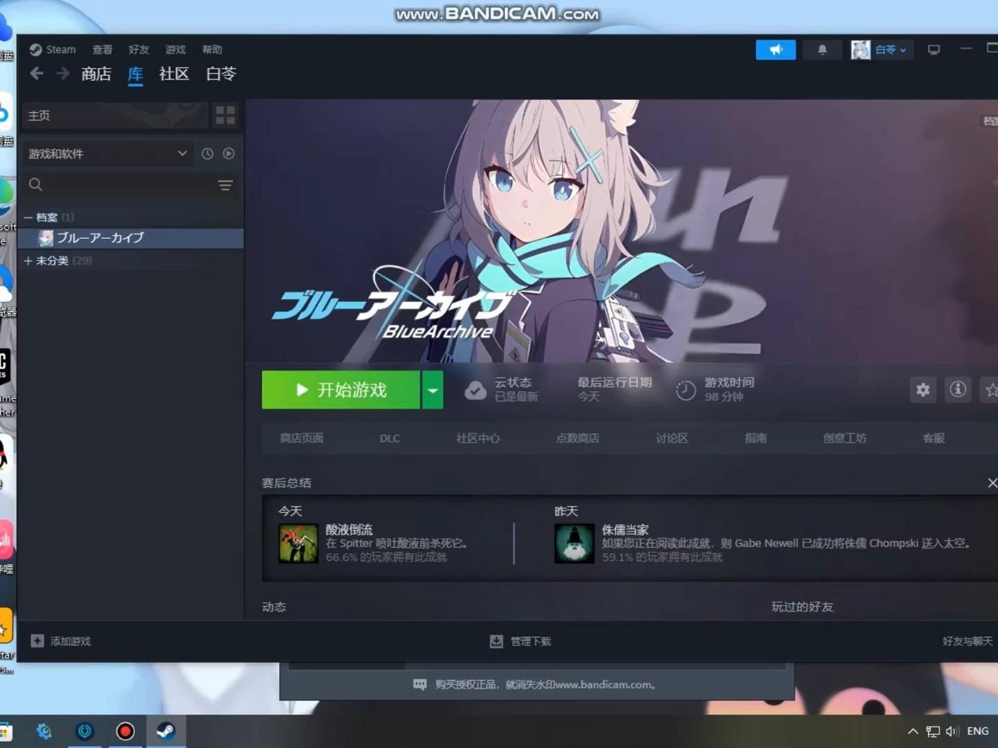This screenshot has width=998, height=748.
Task: Click the announcements megaphone icon
Action: tap(776, 50)
